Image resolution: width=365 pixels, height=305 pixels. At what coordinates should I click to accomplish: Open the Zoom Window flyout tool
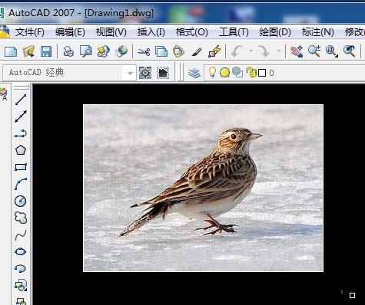point(331,51)
